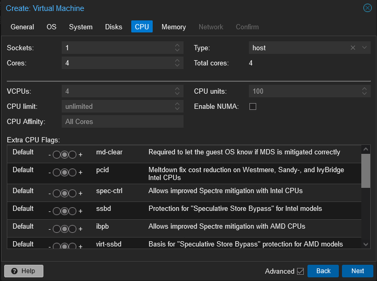Disable the ibpb CPU flag
This screenshot has height=281, width=377.
56,229
